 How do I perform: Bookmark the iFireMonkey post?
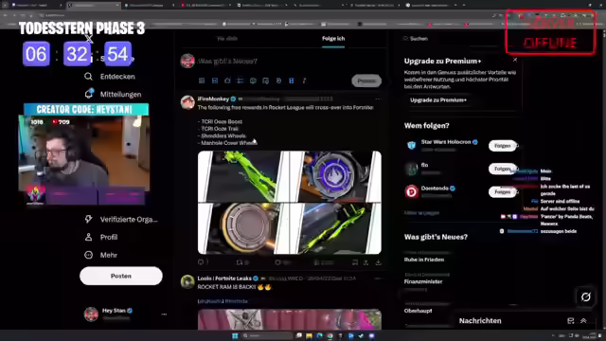(355, 262)
